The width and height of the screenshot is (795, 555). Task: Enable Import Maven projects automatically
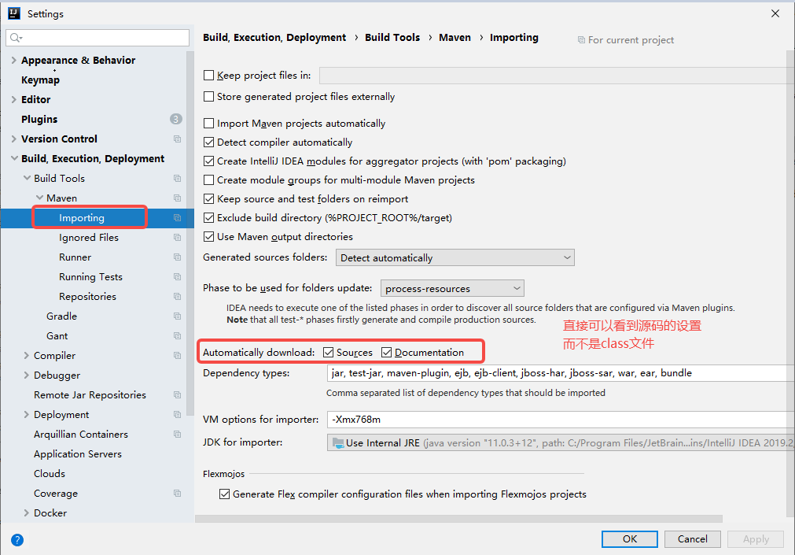coord(208,123)
